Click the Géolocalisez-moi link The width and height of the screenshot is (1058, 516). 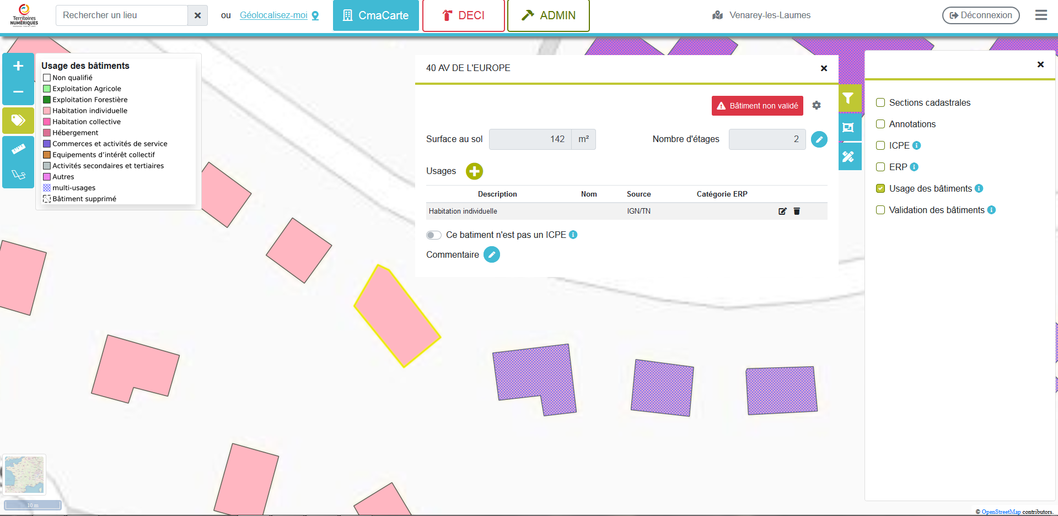273,15
